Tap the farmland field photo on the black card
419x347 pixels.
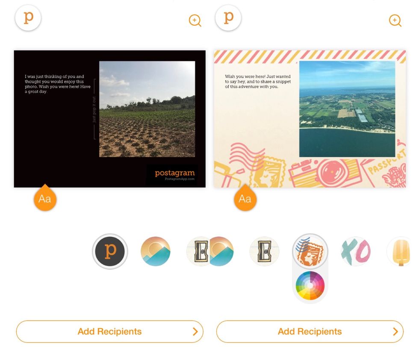[147, 109]
